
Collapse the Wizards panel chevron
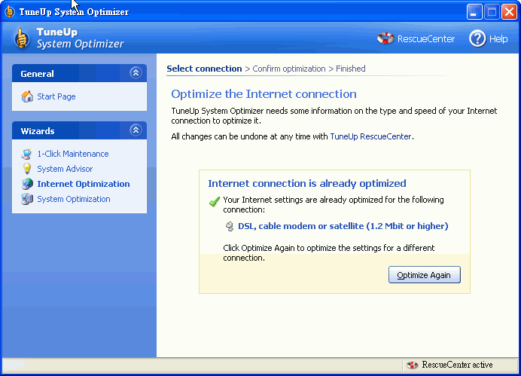136,130
